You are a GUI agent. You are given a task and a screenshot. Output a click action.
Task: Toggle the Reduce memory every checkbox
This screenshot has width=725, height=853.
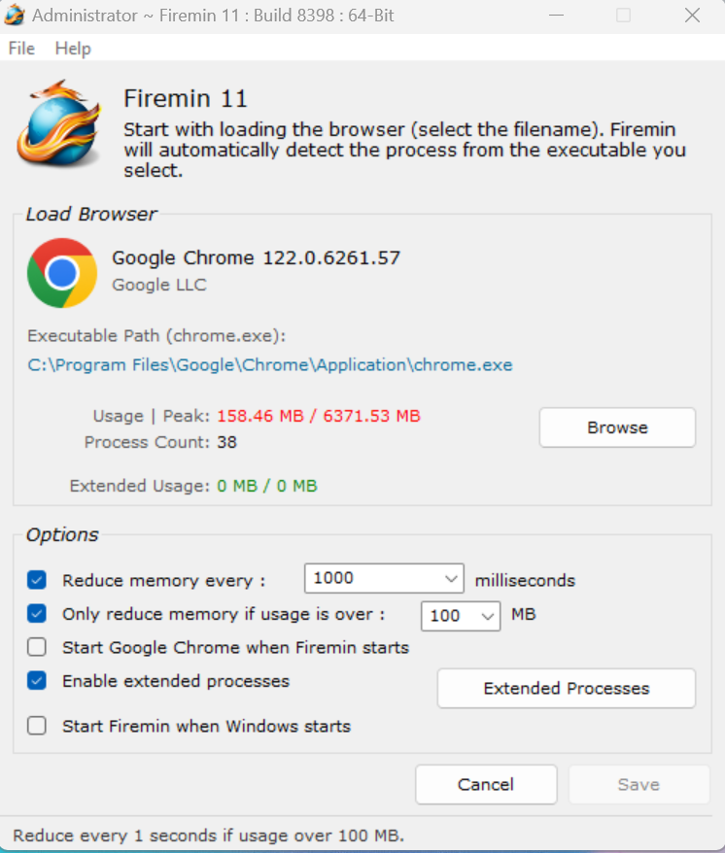click(37, 580)
